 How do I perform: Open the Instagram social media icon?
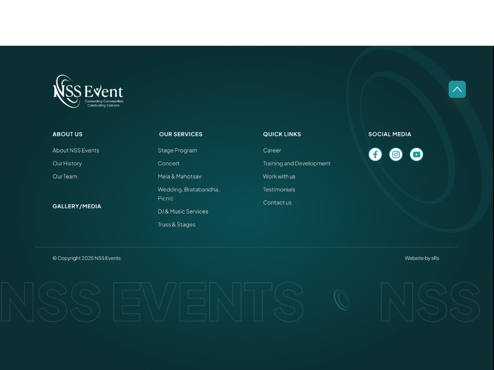396,154
